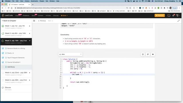Click Week 4 completion circle
Viewport: 183px width, 103px height.
click(x=3, y=73)
